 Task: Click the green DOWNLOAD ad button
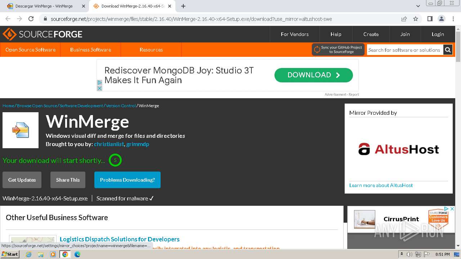(x=313, y=75)
